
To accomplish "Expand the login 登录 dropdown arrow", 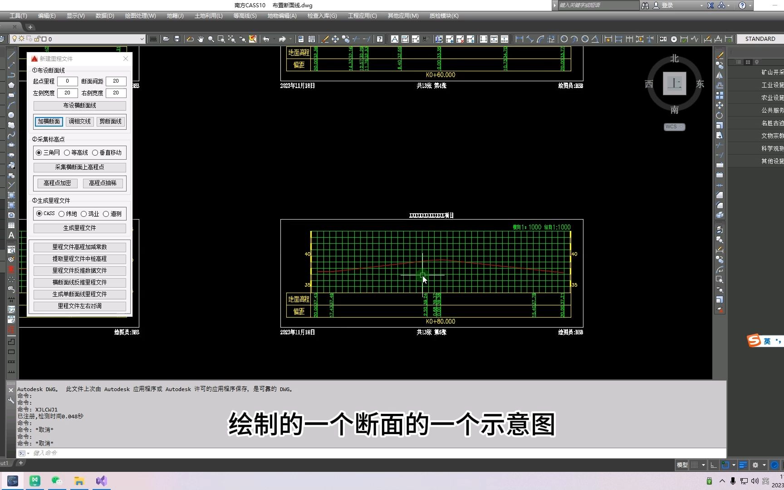I will click(701, 5).
